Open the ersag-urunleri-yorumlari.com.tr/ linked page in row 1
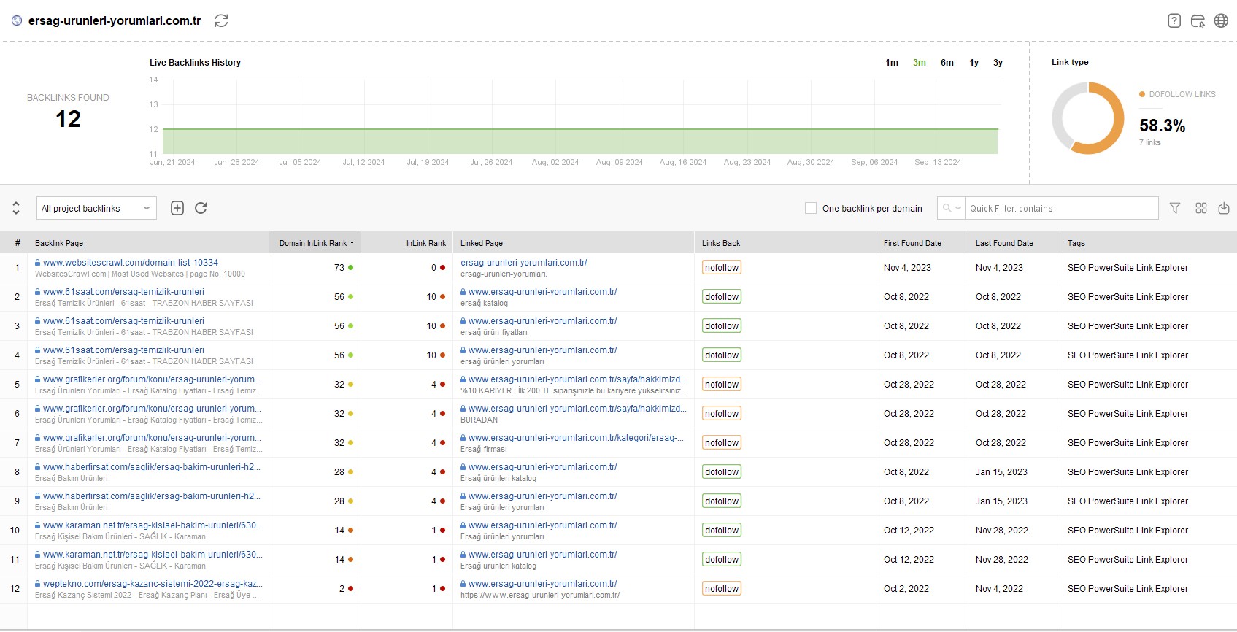Screen dimensions: 1237x632 [524, 263]
